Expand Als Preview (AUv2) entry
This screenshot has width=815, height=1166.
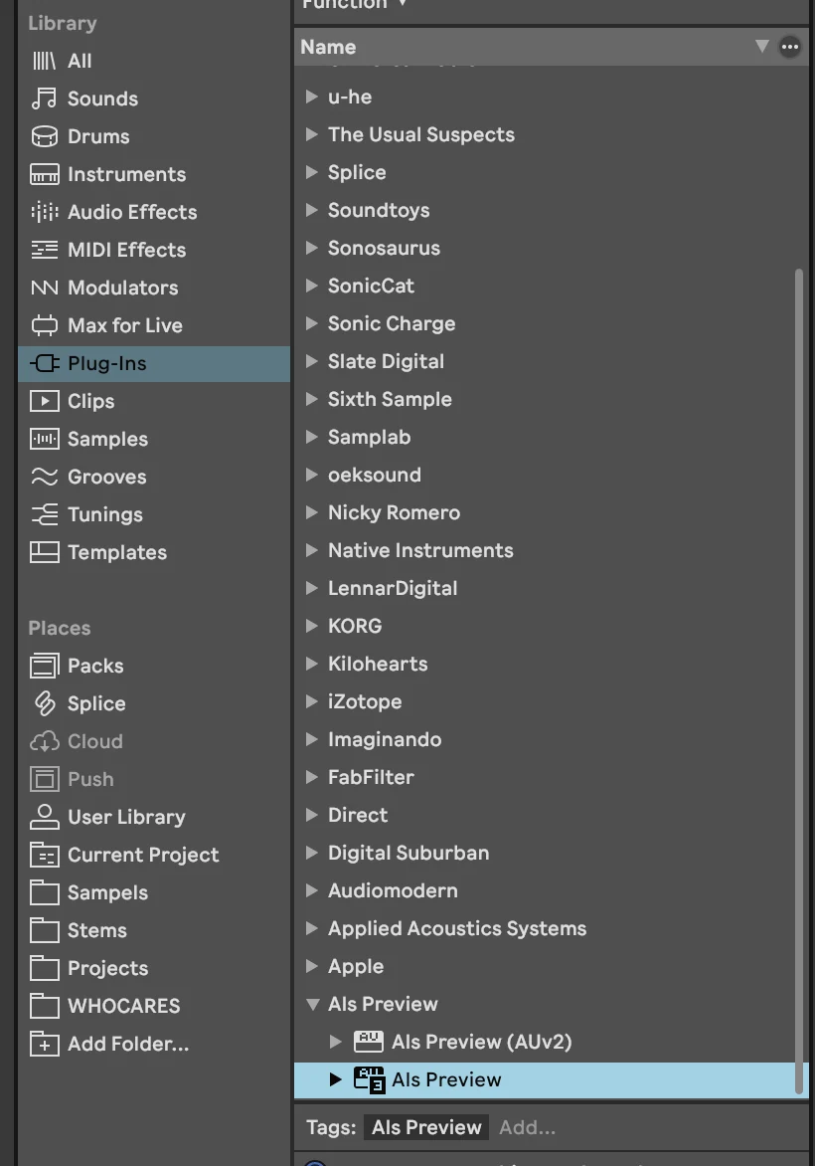(x=335, y=1041)
